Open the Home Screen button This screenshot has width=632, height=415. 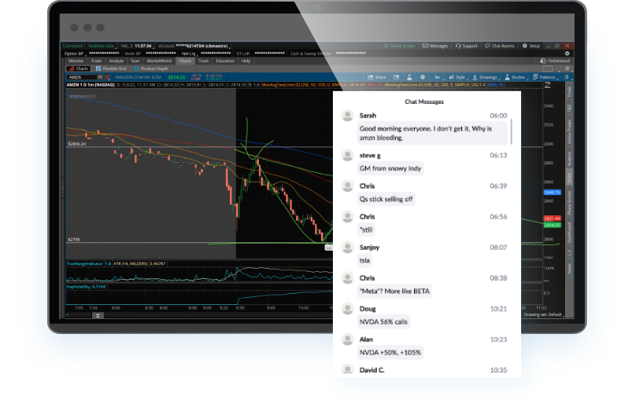[x=399, y=46]
